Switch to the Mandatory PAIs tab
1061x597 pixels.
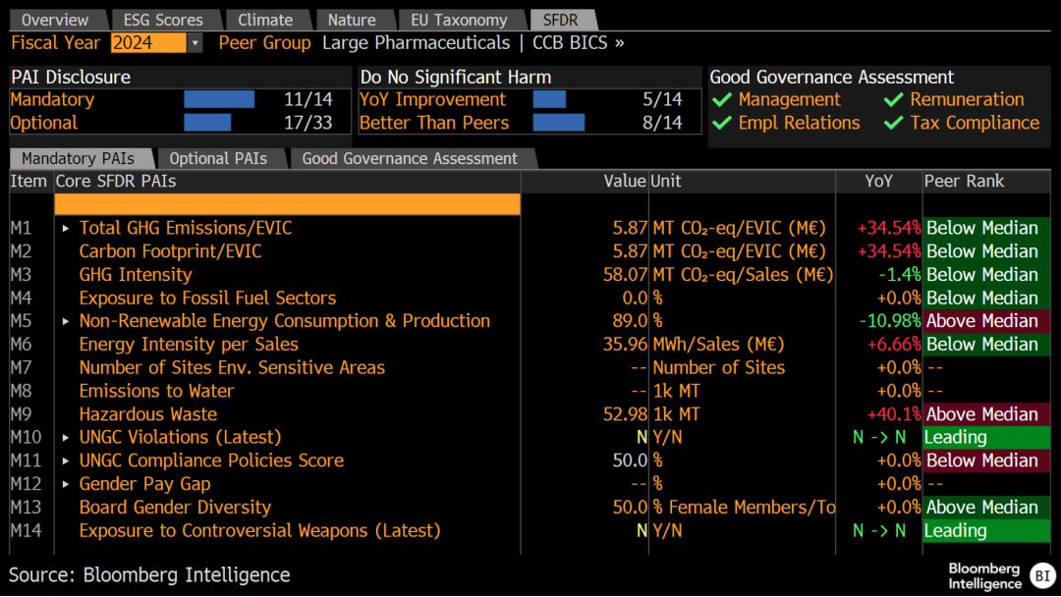tap(78, 158)
